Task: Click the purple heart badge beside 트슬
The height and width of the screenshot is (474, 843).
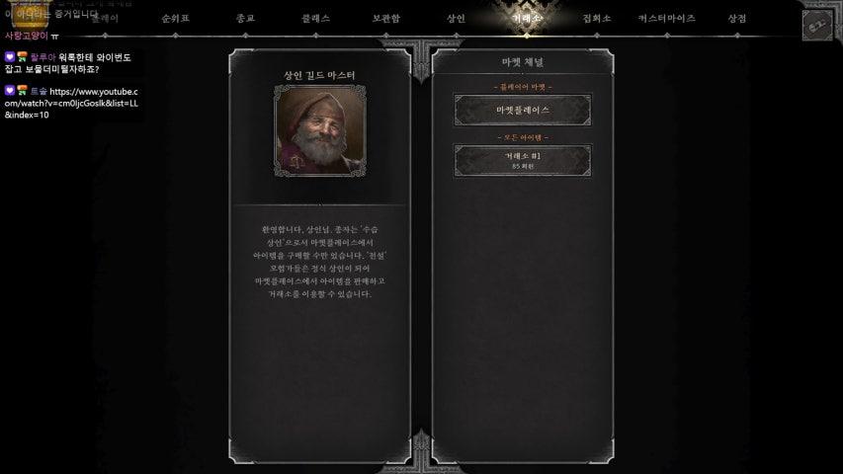Action: click(10, 91)
